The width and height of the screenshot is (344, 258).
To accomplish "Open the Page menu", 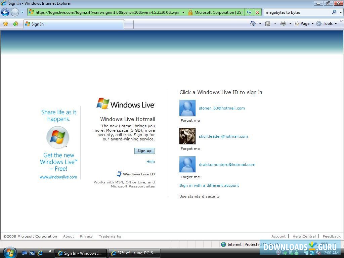I will [x=304, y=24].
